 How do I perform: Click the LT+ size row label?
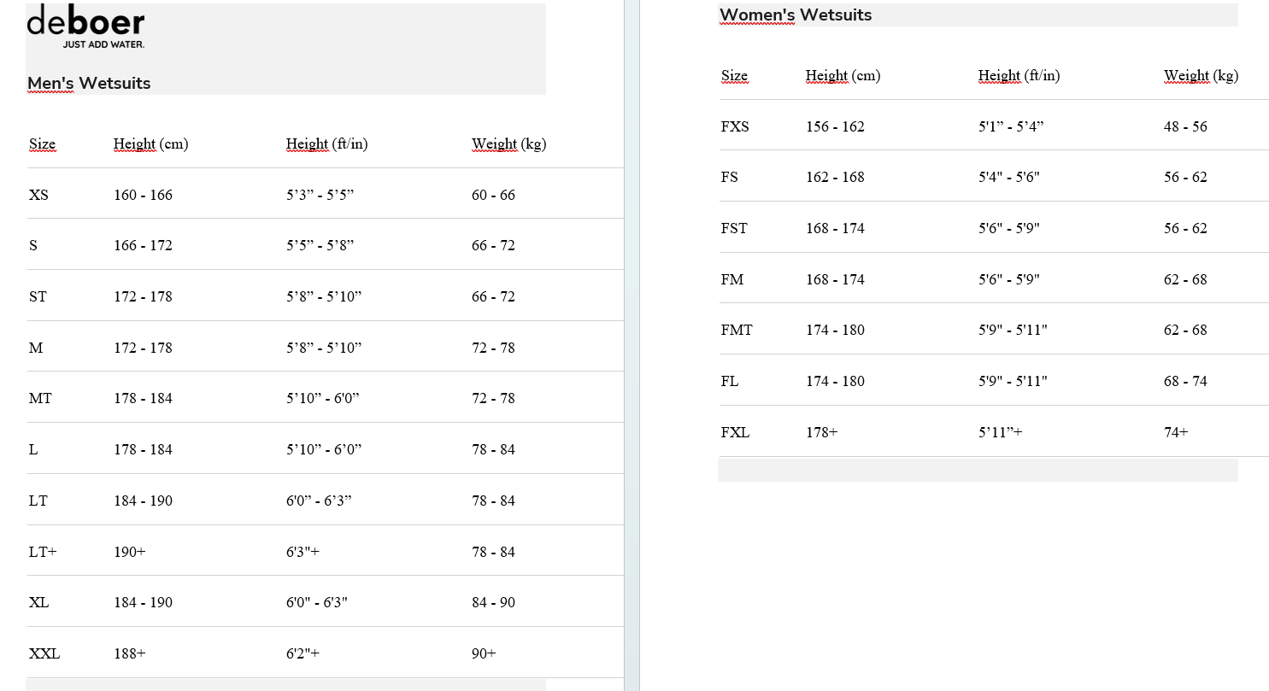point(43,552)
